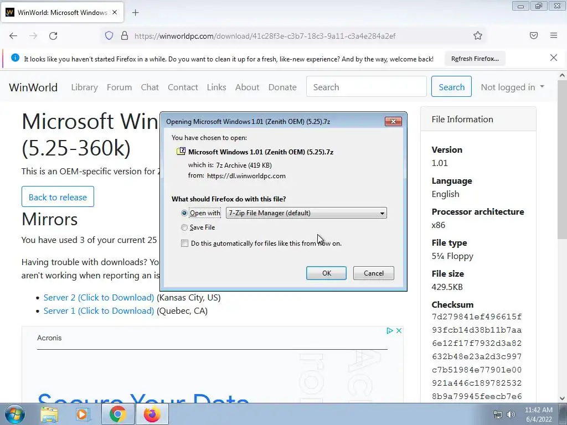Click the 7z file icon in the dialog

181,152
